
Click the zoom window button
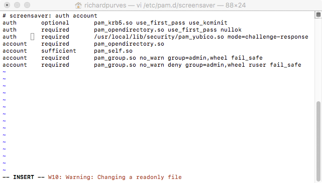(27, 5)
